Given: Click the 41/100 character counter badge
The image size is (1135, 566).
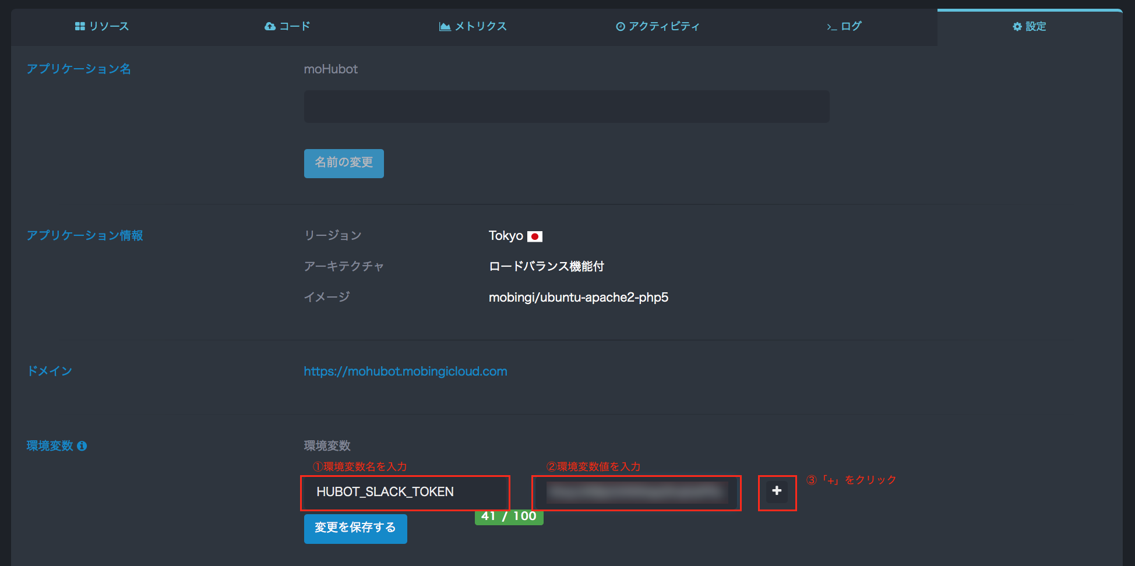Looking at the screenshot, I should click(508, 516).
